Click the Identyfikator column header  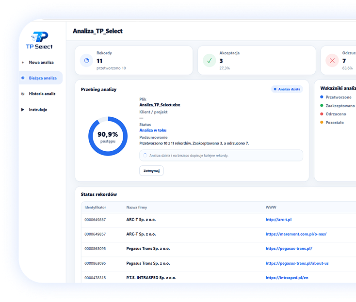[x=95, y=207]
